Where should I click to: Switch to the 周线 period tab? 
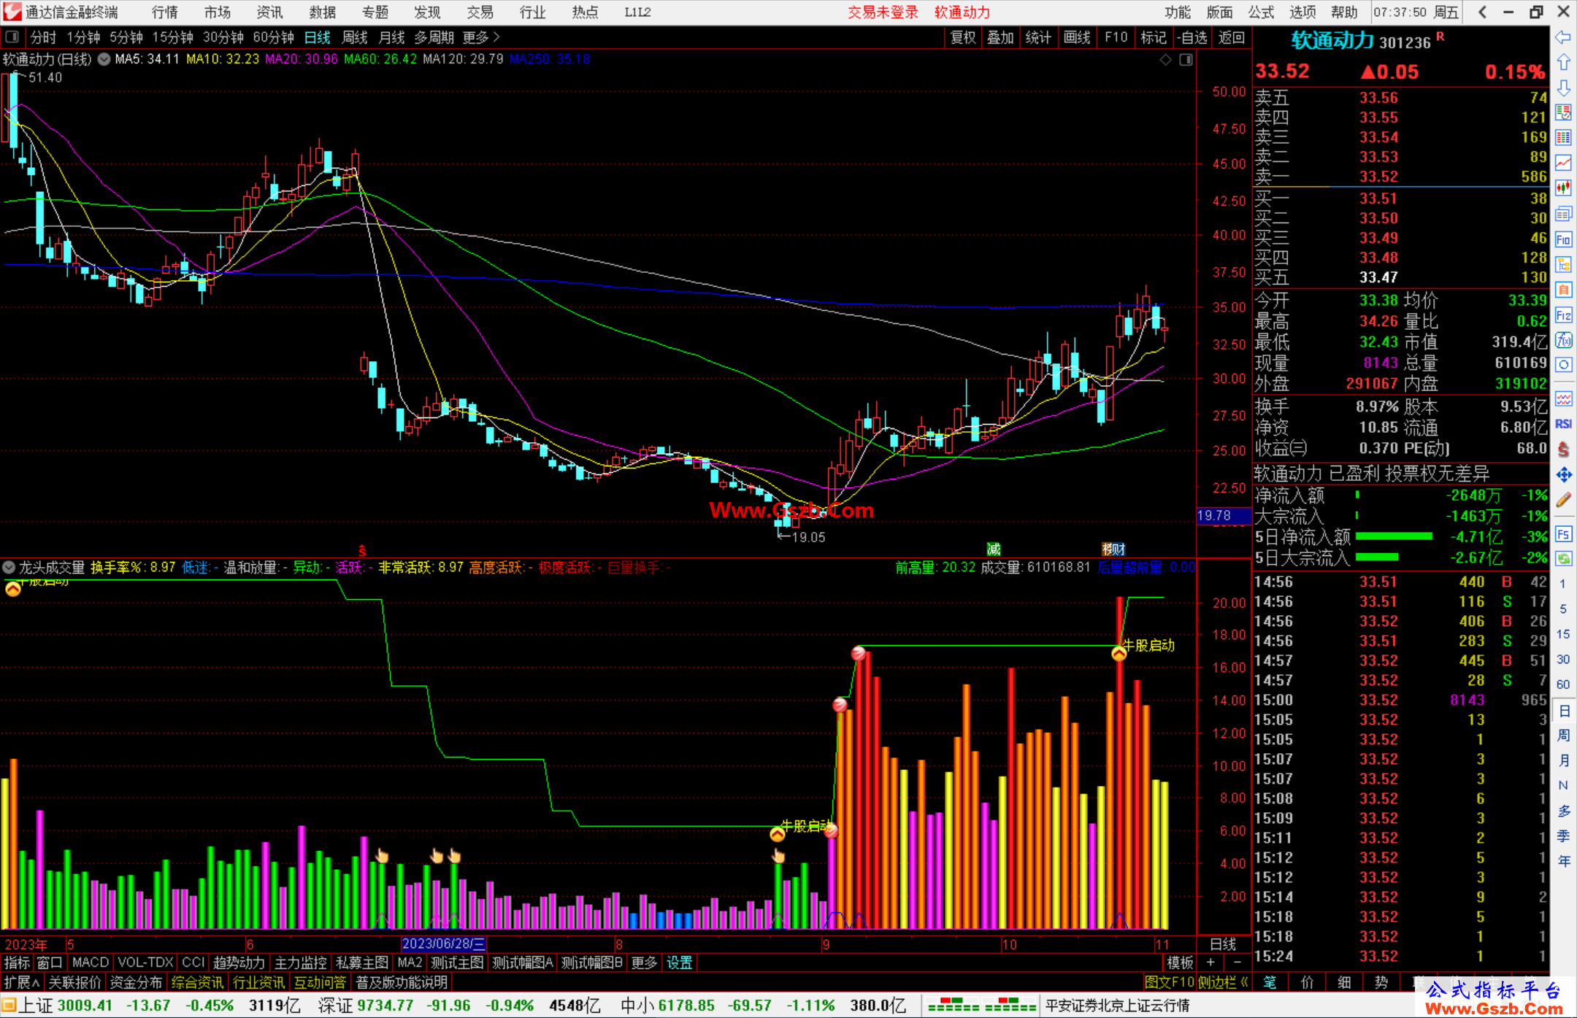tap(355, 37)
